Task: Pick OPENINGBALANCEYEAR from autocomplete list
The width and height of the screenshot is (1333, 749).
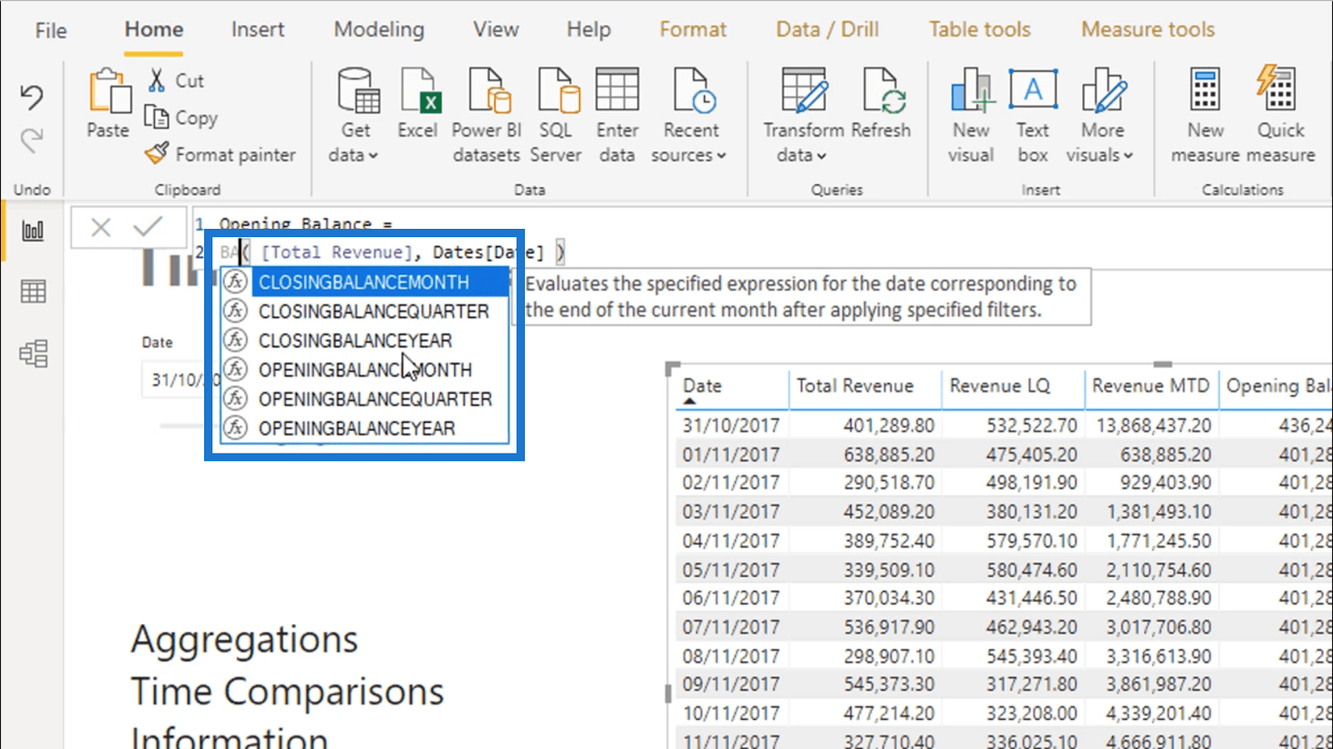Action: (365, 428)
